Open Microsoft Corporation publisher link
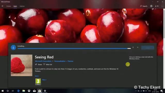The image size is (165, 93). pos(43,61)
